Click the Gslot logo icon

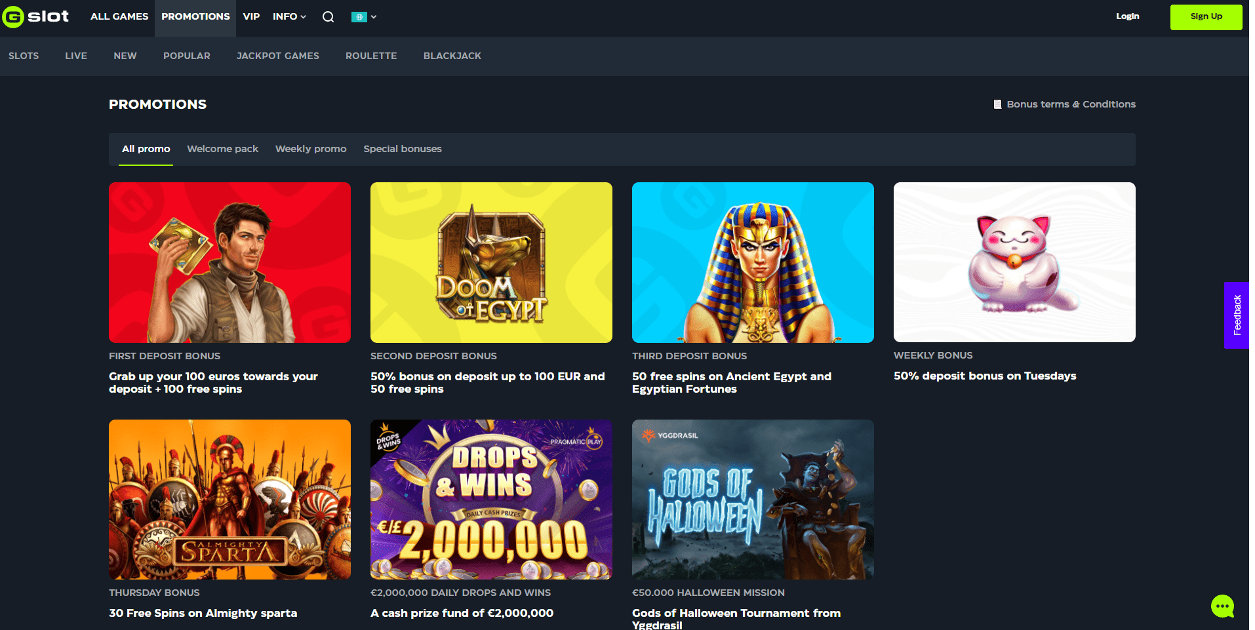pos(13,17)
